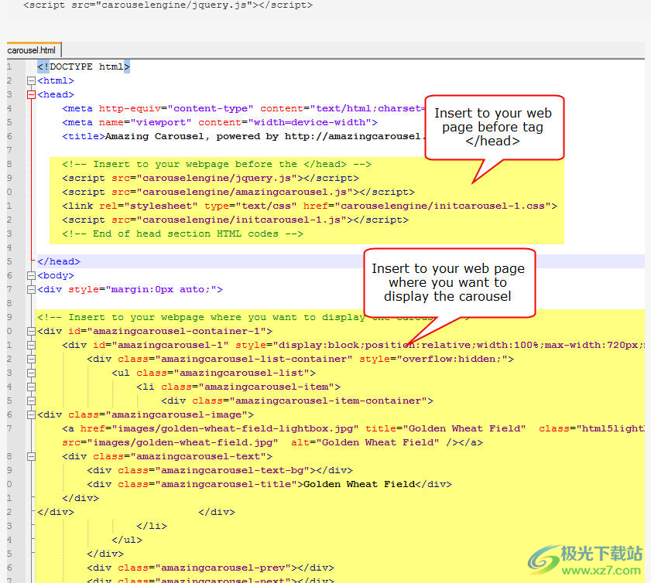Click the amazingcarousel-title Golden Wheat Field line

(269, 484)
